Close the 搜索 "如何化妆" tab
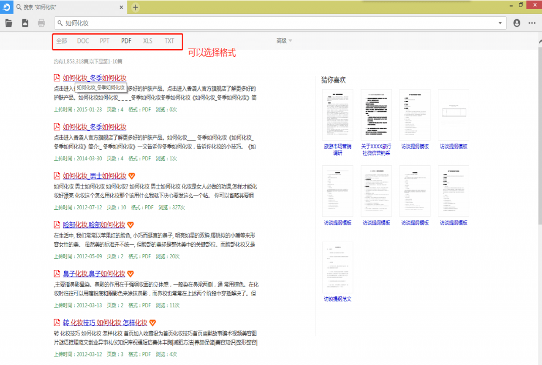Image resolution: width=542 pixels, height=365 pixels. click(121, 8)
